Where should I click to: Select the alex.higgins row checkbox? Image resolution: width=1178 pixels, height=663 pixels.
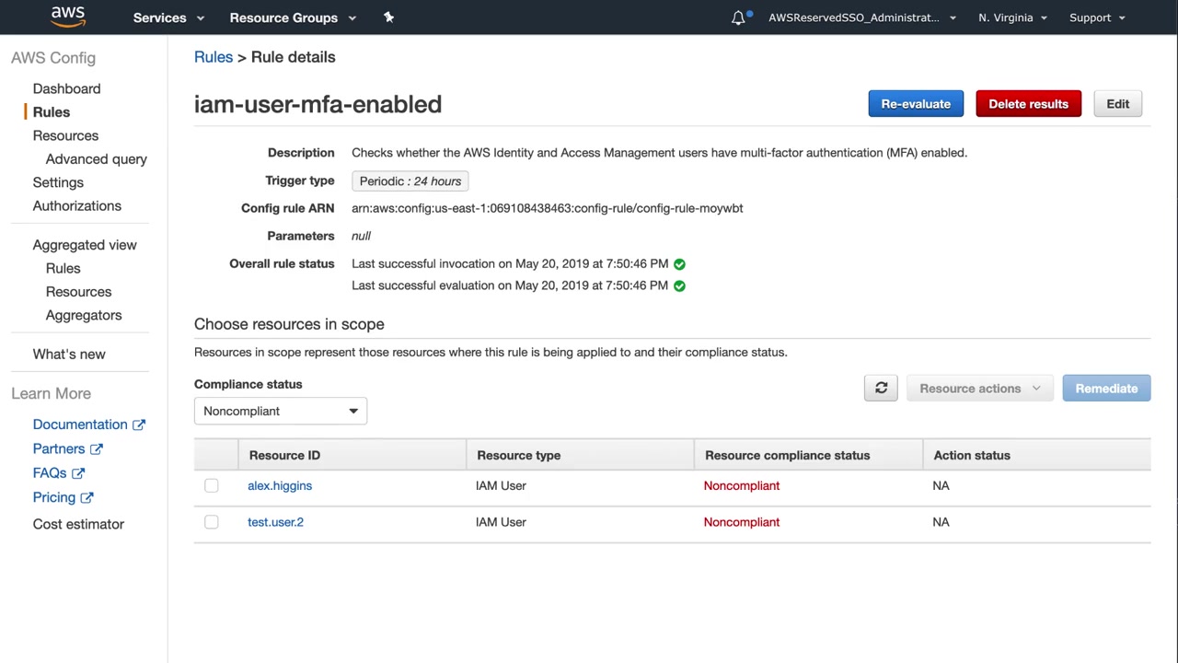click(x=212, y=485)
